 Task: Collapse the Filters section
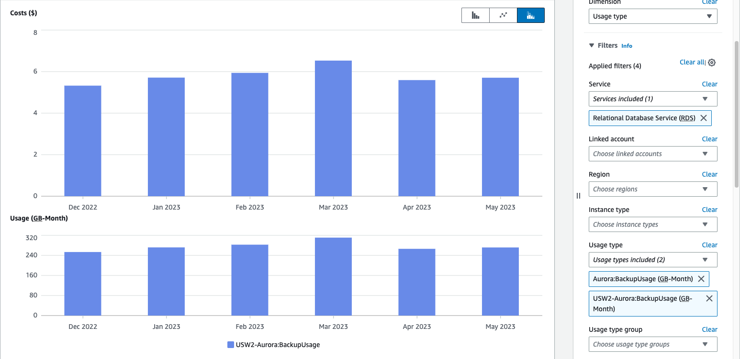(592, 45)
